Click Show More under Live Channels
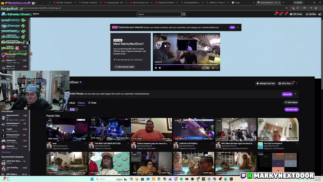The height and width of the screenshot is (182, 323). coord(6,152)
